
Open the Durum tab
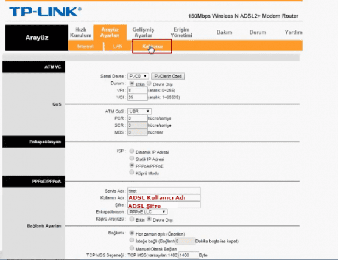[258, 32]
